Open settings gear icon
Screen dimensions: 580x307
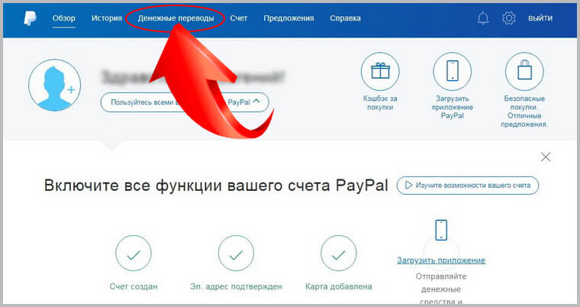click(x=509, y=18)
